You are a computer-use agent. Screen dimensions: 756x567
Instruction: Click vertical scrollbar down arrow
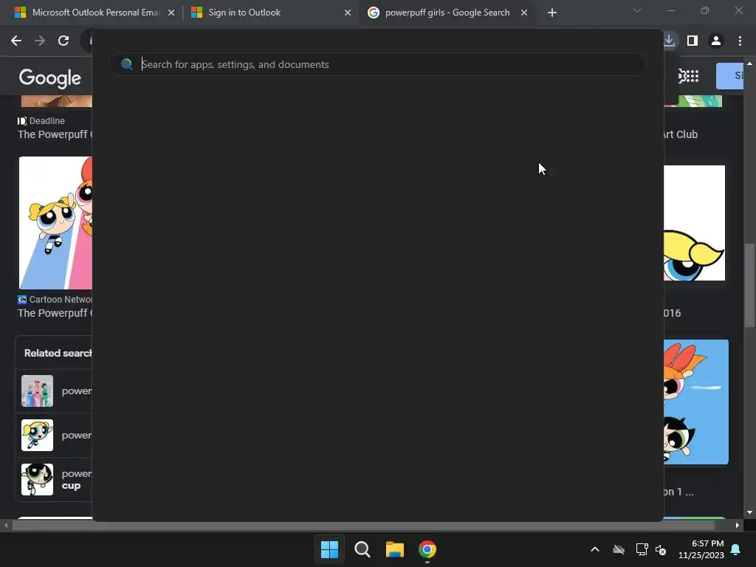tap(749, 512)
